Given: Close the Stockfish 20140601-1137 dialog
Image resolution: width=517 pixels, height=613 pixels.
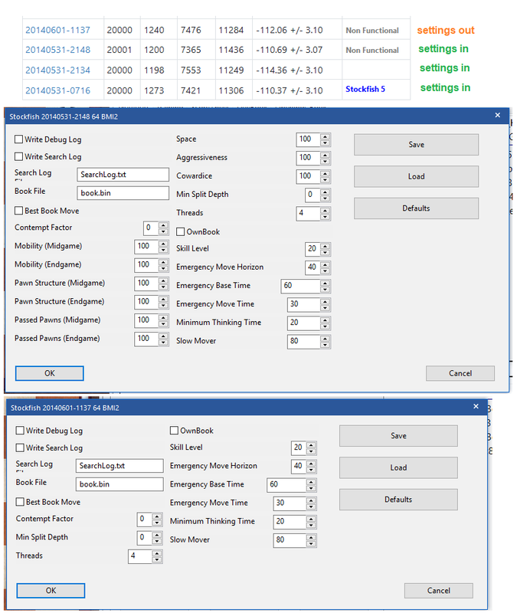Looking at the screenshot, I should click(x=476, y=407).
